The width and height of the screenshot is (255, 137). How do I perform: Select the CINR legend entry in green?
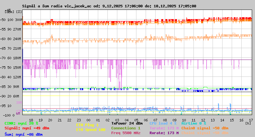pos(21,123)
